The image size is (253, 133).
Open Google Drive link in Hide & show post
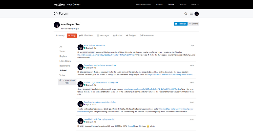coord(106,55)
